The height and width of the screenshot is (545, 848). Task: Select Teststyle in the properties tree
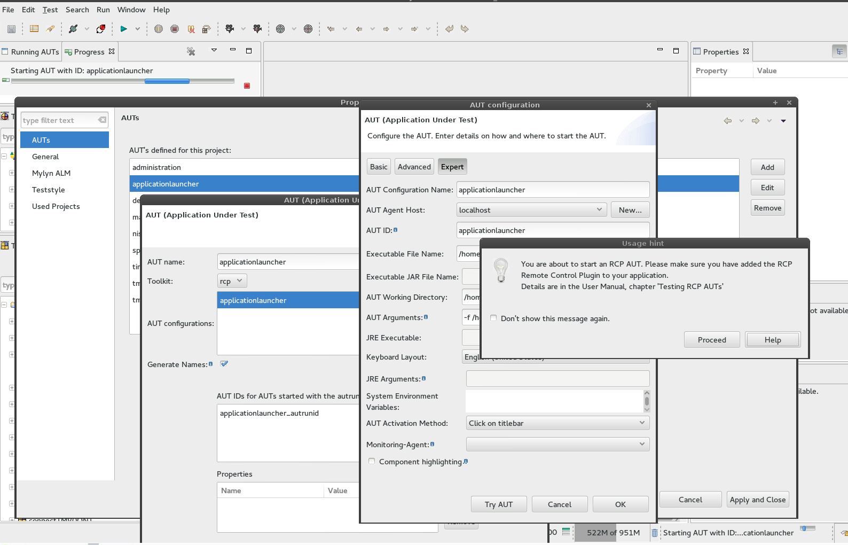point(48,190)
